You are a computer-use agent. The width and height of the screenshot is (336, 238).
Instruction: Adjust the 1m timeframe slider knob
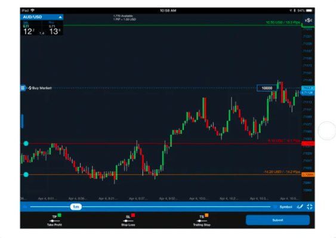[76, 207]
